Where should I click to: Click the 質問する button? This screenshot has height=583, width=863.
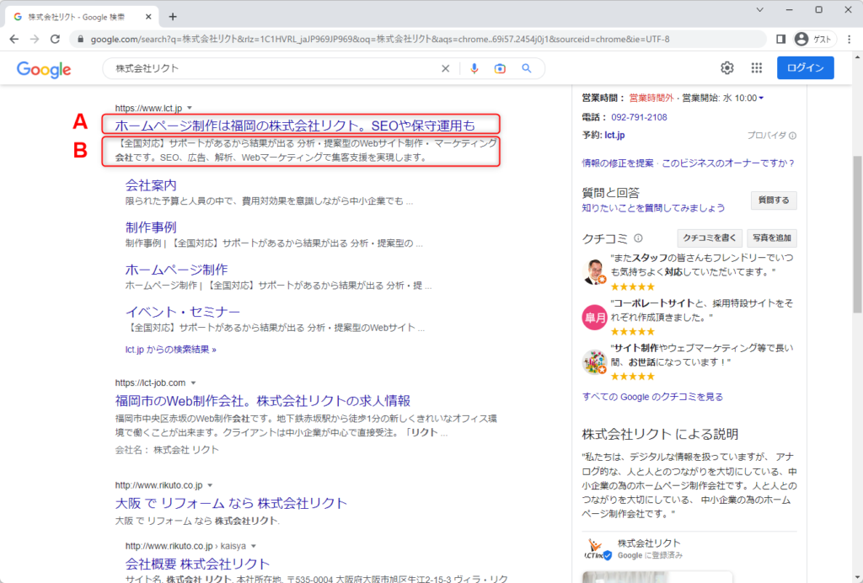(774, 201)
